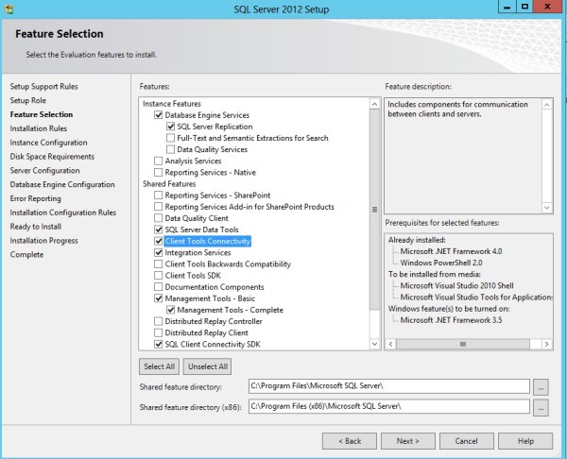Screen dimensions: 567x459
Task: Browse for shared feature directory
Action: (x=541, y=386)
